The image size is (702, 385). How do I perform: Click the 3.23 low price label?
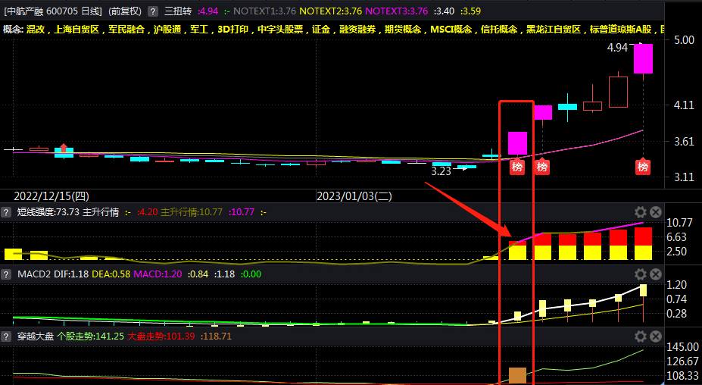tap(441, 171)
